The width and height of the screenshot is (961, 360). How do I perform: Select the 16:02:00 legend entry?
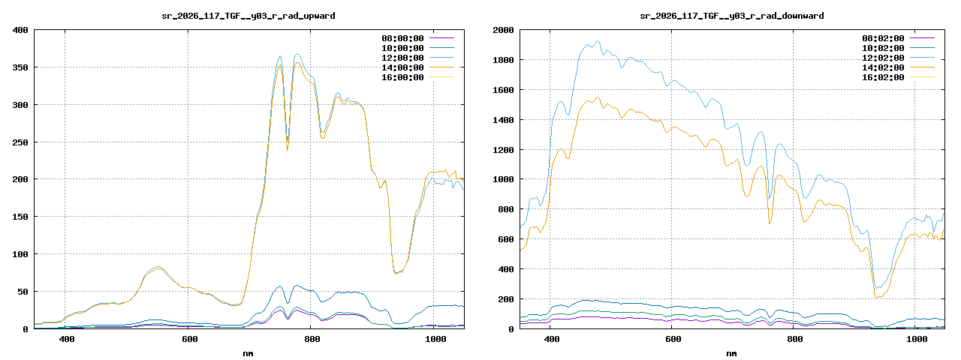point(884,77)
